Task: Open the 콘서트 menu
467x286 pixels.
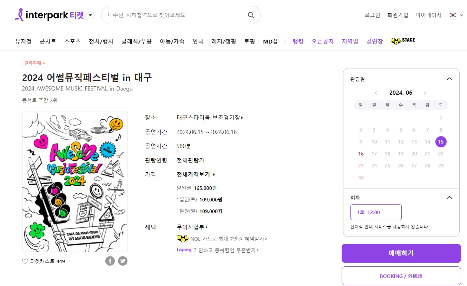Action: coord(48,41)
